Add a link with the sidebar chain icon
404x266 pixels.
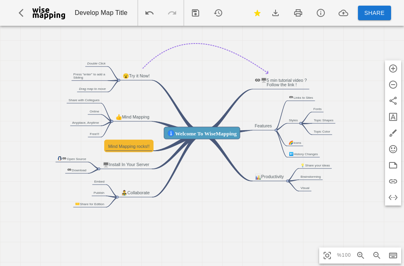click(x=393, y=181)
